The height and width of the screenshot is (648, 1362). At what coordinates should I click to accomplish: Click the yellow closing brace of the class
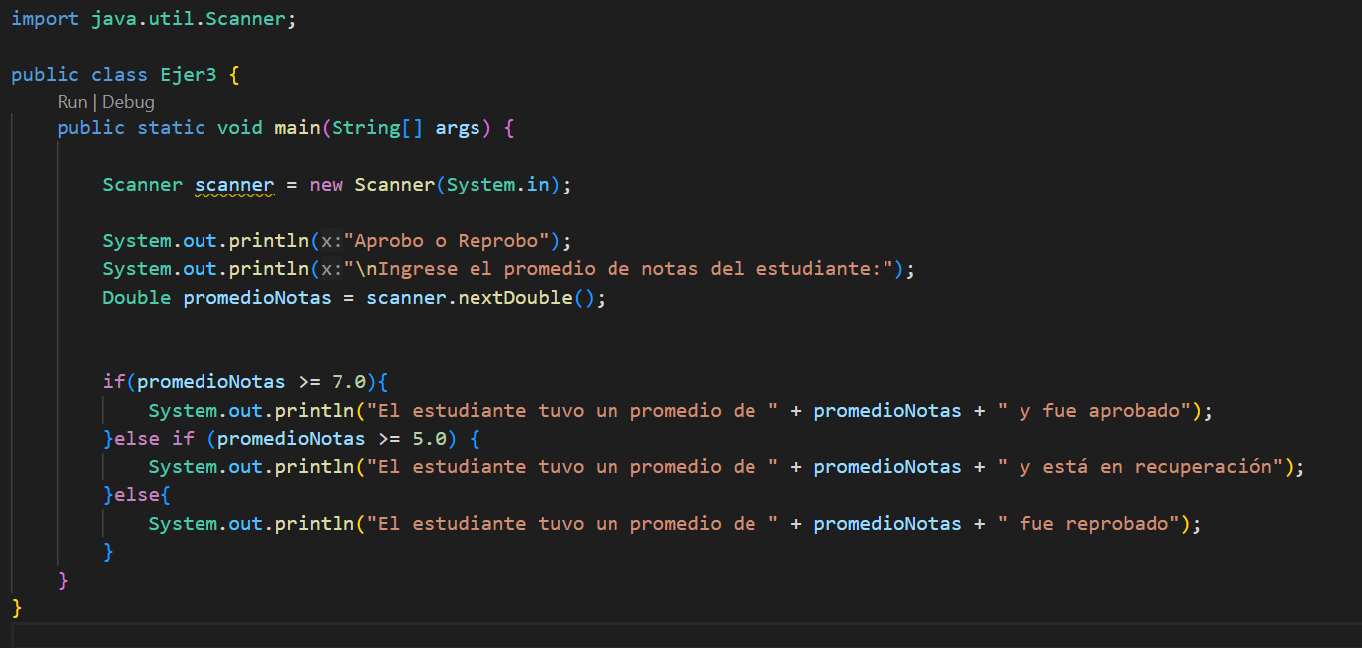16,608
